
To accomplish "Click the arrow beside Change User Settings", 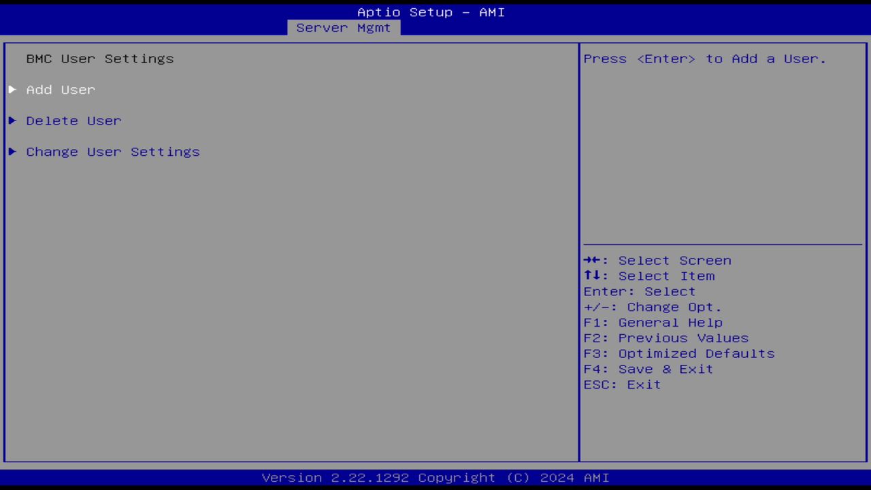I will point(12,152).
